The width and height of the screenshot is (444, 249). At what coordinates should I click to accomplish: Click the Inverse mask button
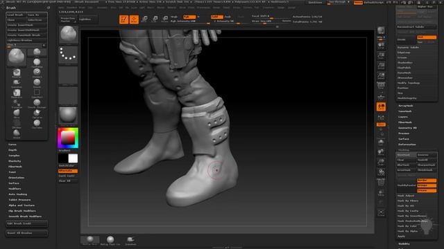click(x=427, y=155)
